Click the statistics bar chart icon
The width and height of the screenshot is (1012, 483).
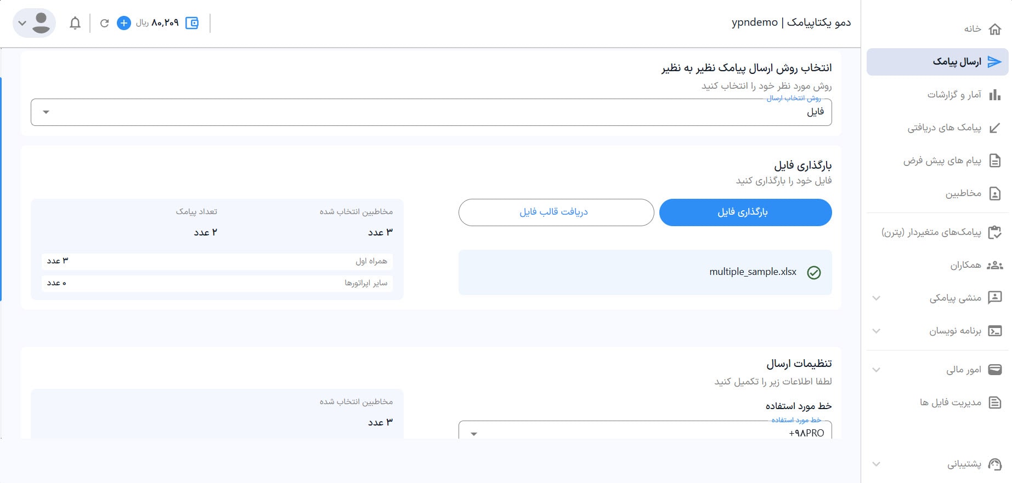[994, 95]
